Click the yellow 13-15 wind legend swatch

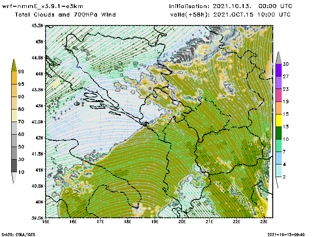(x=279, y=120)
